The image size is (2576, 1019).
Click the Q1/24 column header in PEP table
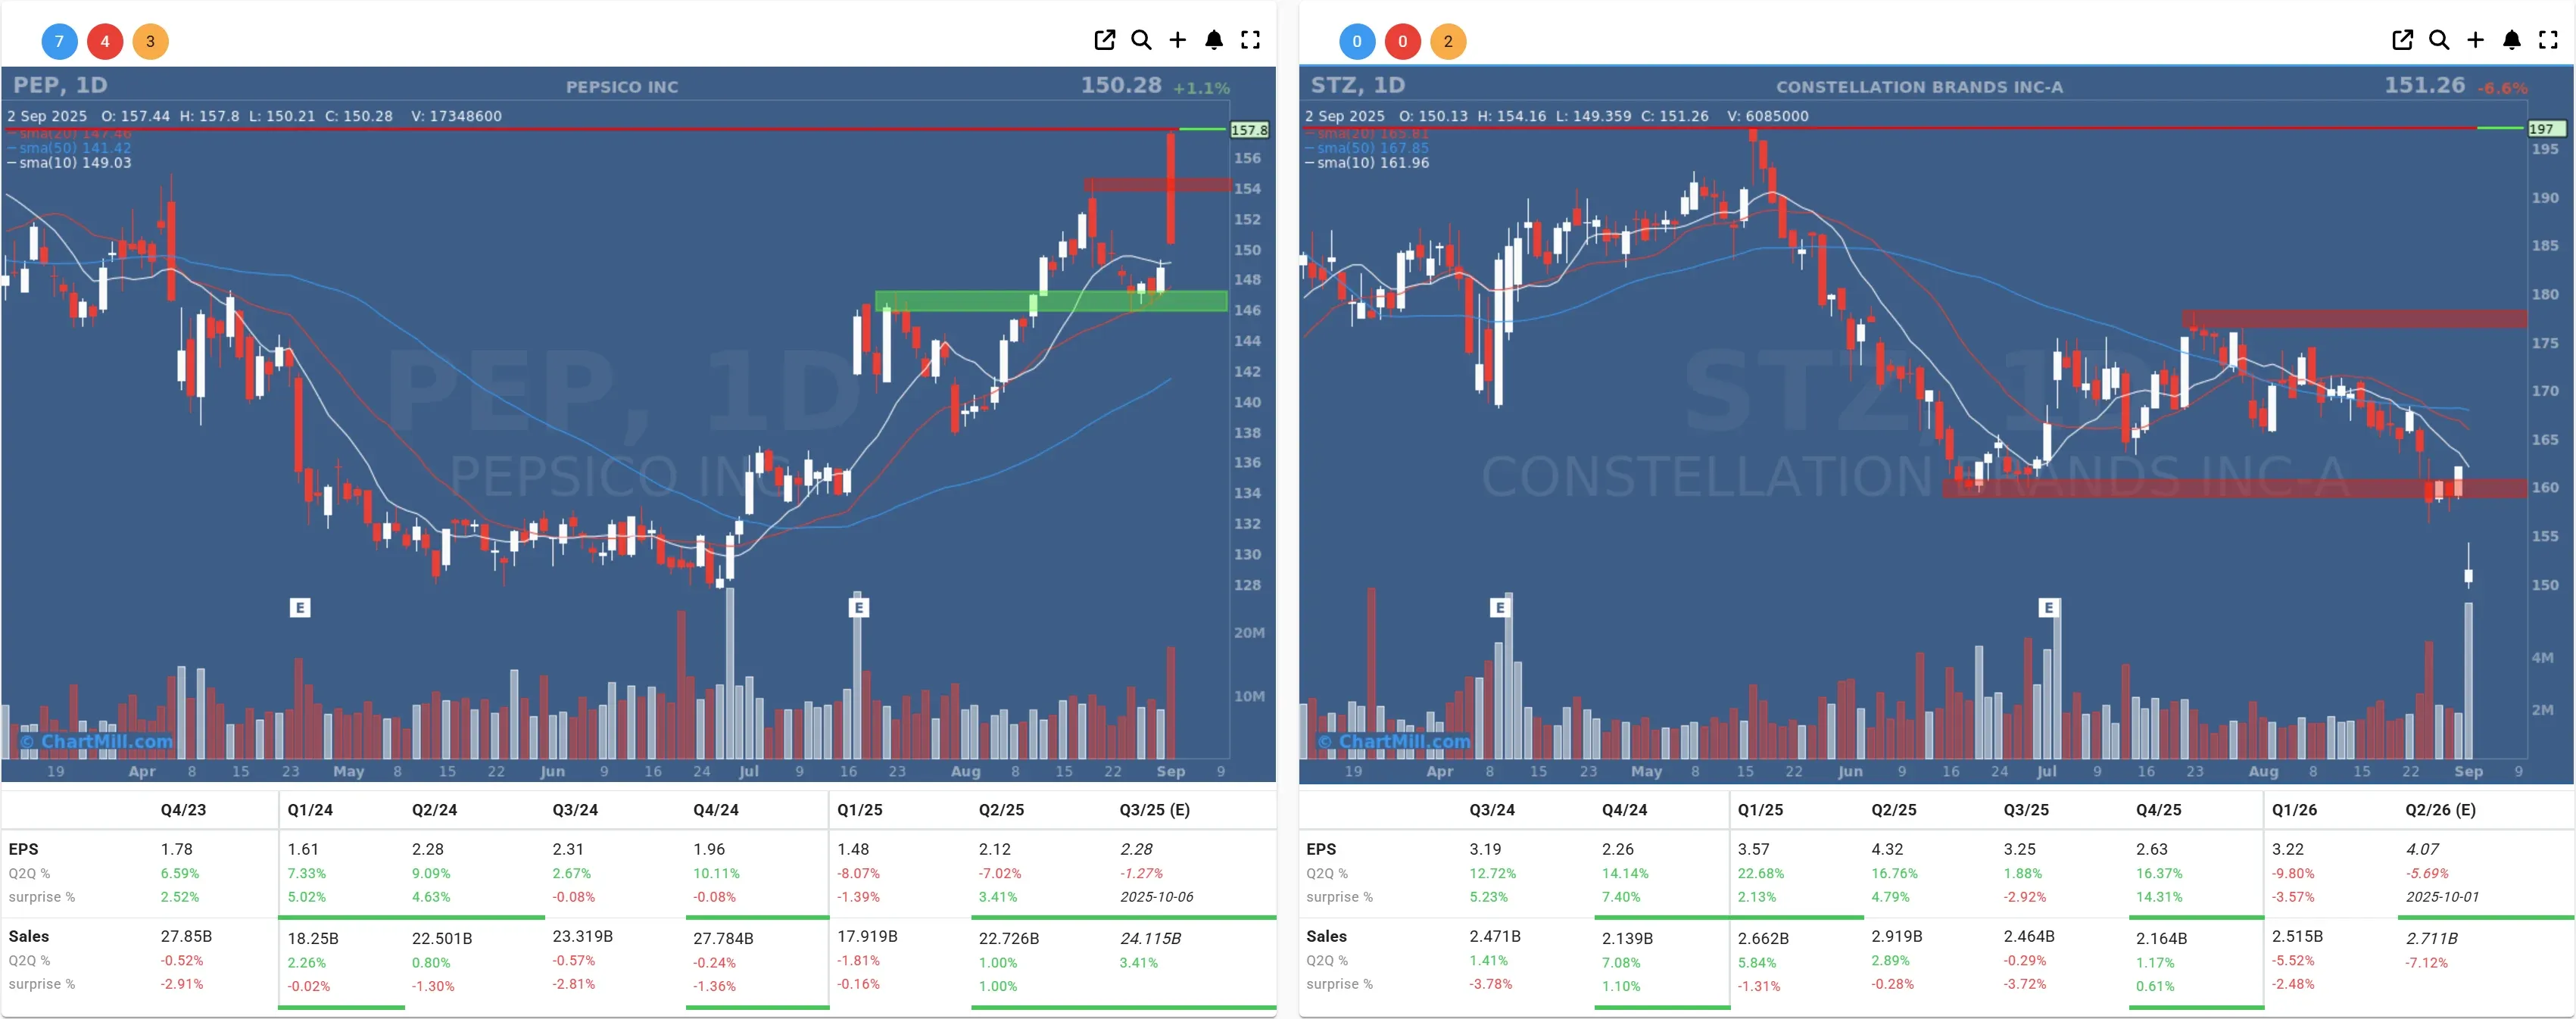click(310, 810)
